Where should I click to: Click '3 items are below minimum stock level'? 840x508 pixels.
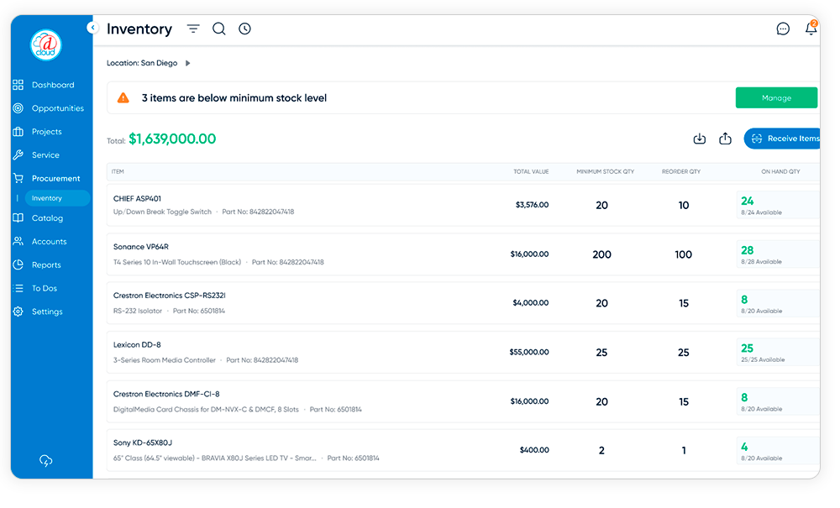pos(234,98)
